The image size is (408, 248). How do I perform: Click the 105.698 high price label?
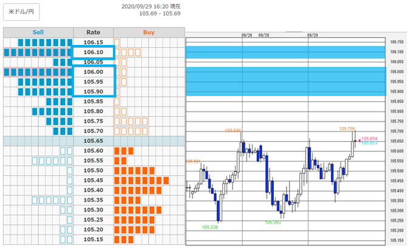pyautogui.click(x=233, y=130)
